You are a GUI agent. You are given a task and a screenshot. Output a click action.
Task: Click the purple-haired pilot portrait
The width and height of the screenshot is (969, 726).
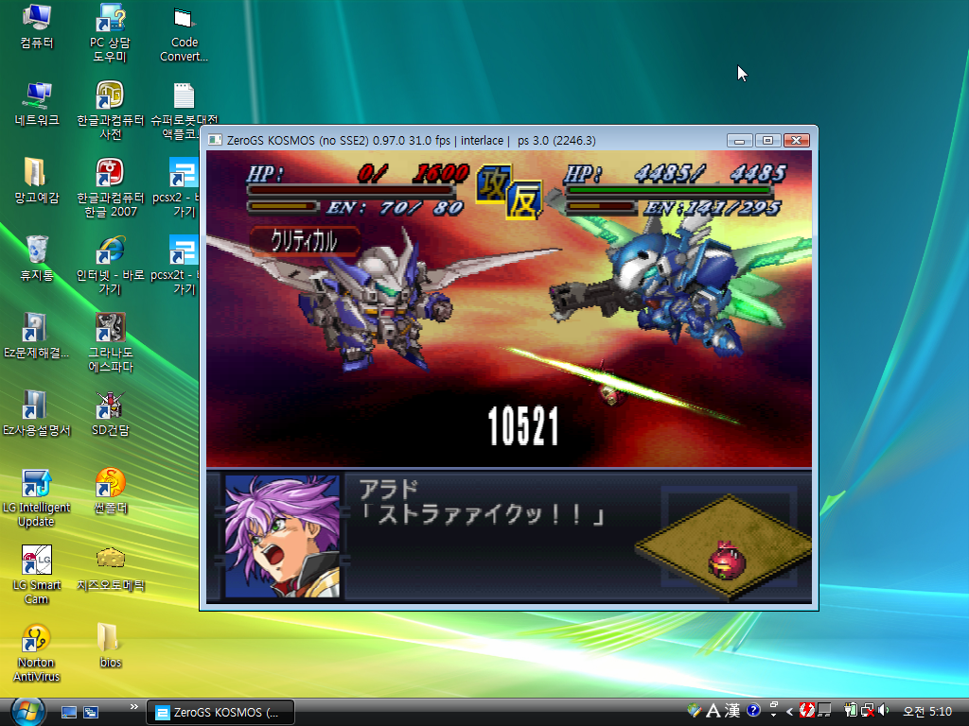coord(282,536)
